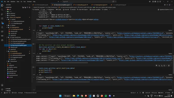The height and width of the screenshot is (98, 174).
Task: Click the horizontal scrollbar under last output
Action: pyautogui.click(x=63, y=82)
